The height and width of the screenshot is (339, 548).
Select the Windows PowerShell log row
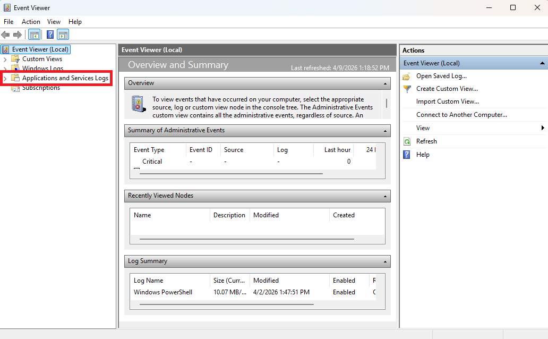click(x=253, y=292)
